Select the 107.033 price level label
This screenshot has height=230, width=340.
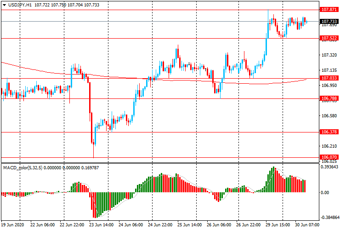(329, 78)
